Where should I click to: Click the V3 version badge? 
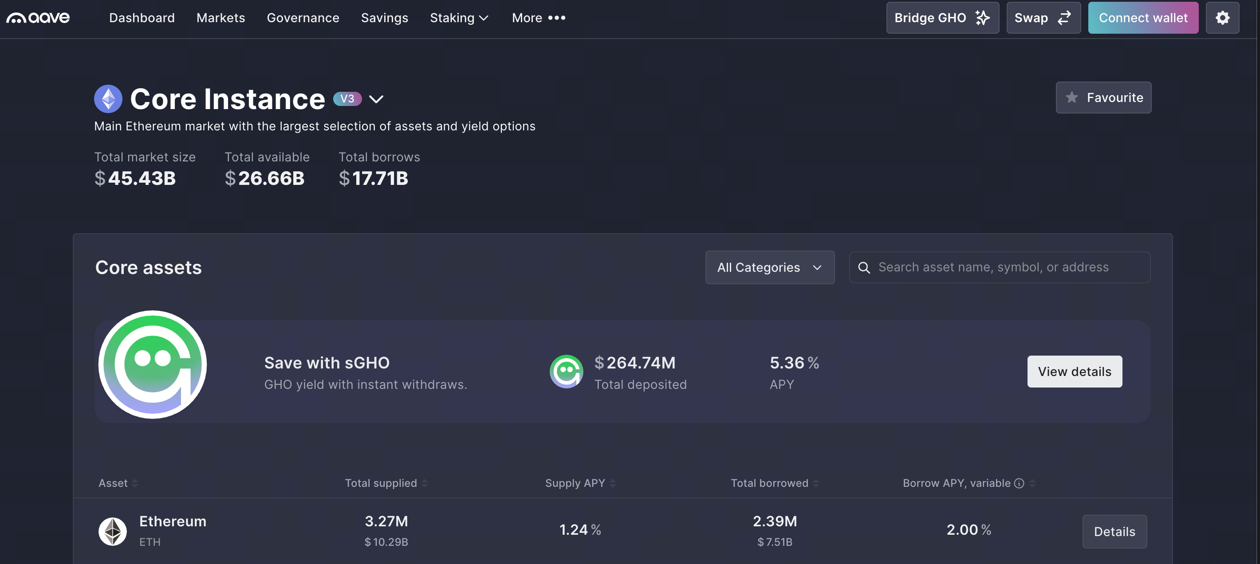347,99
